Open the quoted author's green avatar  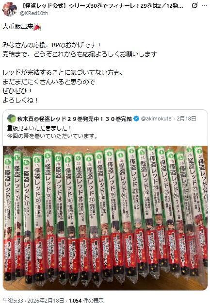(x=12, y=119)
